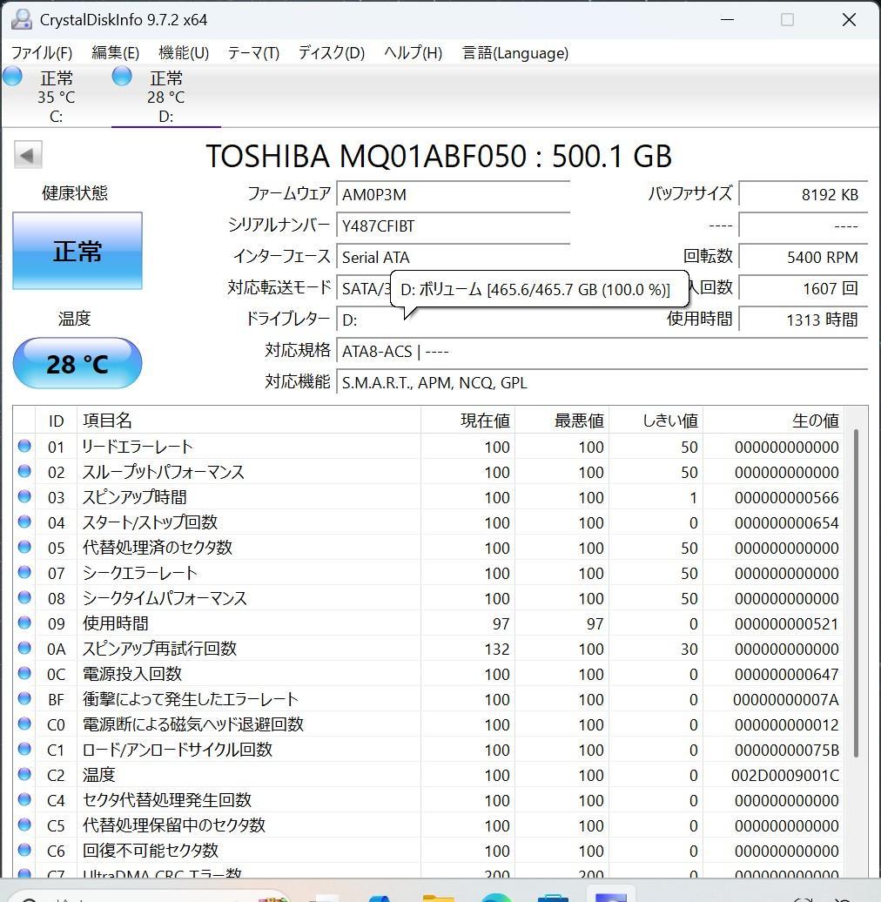Click raw value 0000000007A in BF row

[785, 699]
